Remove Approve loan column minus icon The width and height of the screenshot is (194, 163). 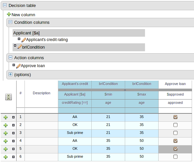[14, 65]
